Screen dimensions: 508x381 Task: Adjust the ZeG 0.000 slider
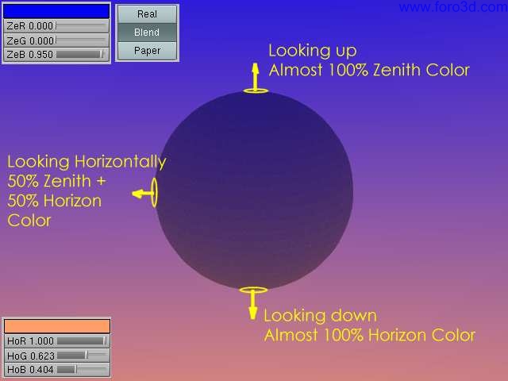pos(56,40)
